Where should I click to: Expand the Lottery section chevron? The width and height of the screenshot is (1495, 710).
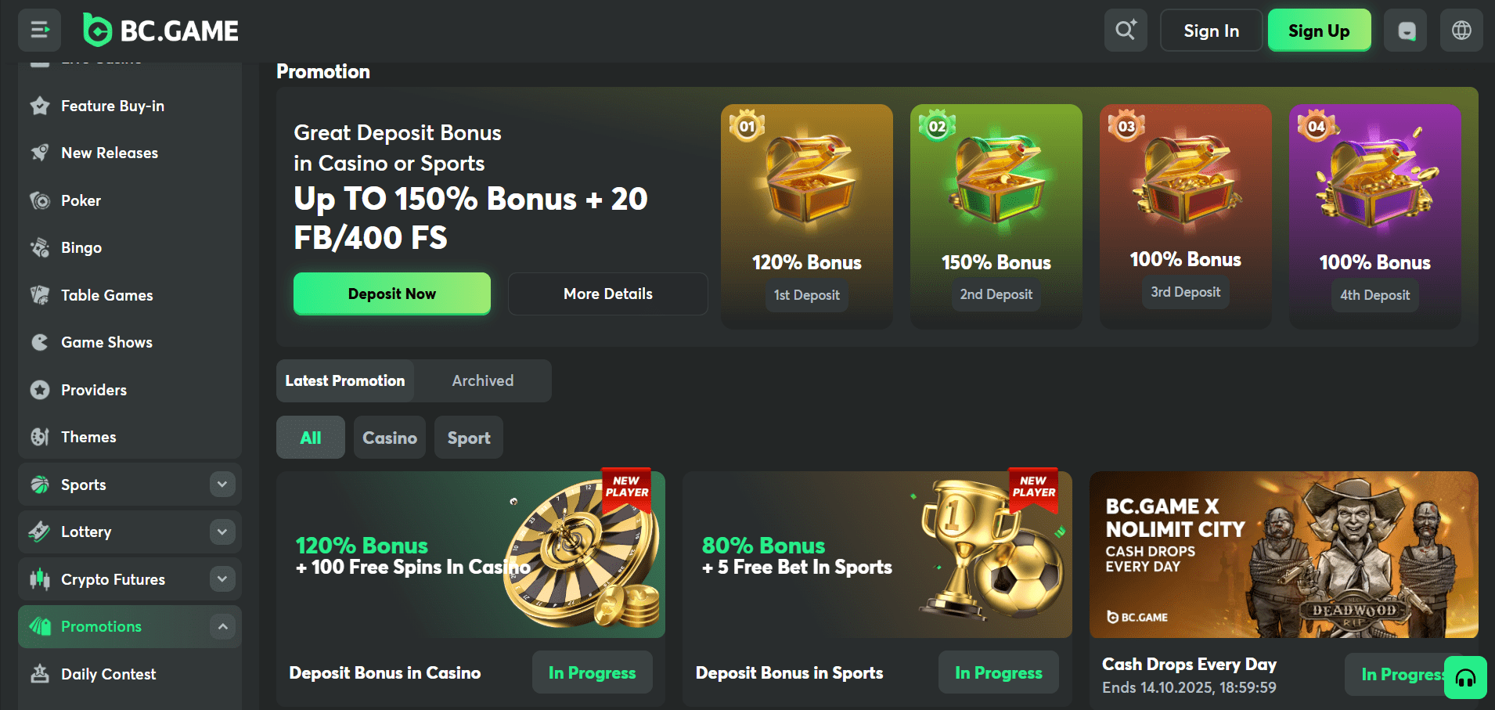pos(222,532)
